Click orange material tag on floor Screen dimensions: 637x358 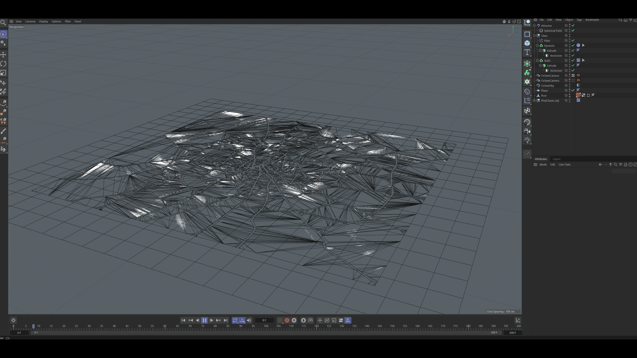(578, 95)
